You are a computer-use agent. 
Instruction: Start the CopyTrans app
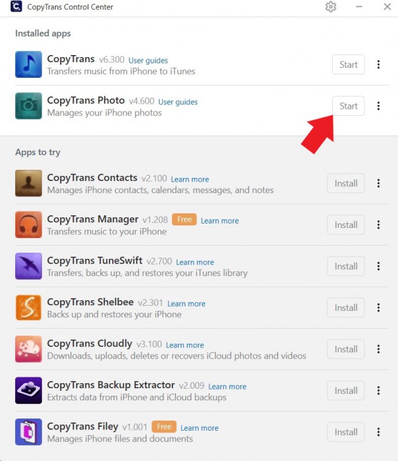(x=349, y=65)
